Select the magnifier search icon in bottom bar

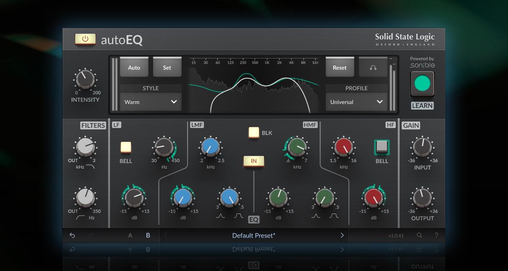click(x=419, y=235)
